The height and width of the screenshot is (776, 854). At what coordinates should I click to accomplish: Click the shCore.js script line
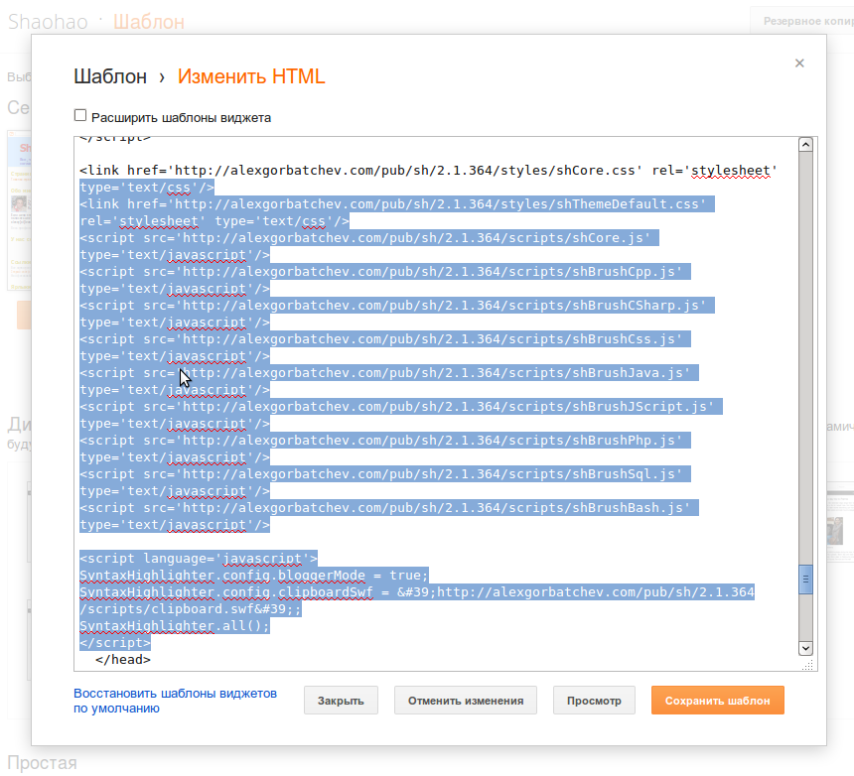pos(369,238)
